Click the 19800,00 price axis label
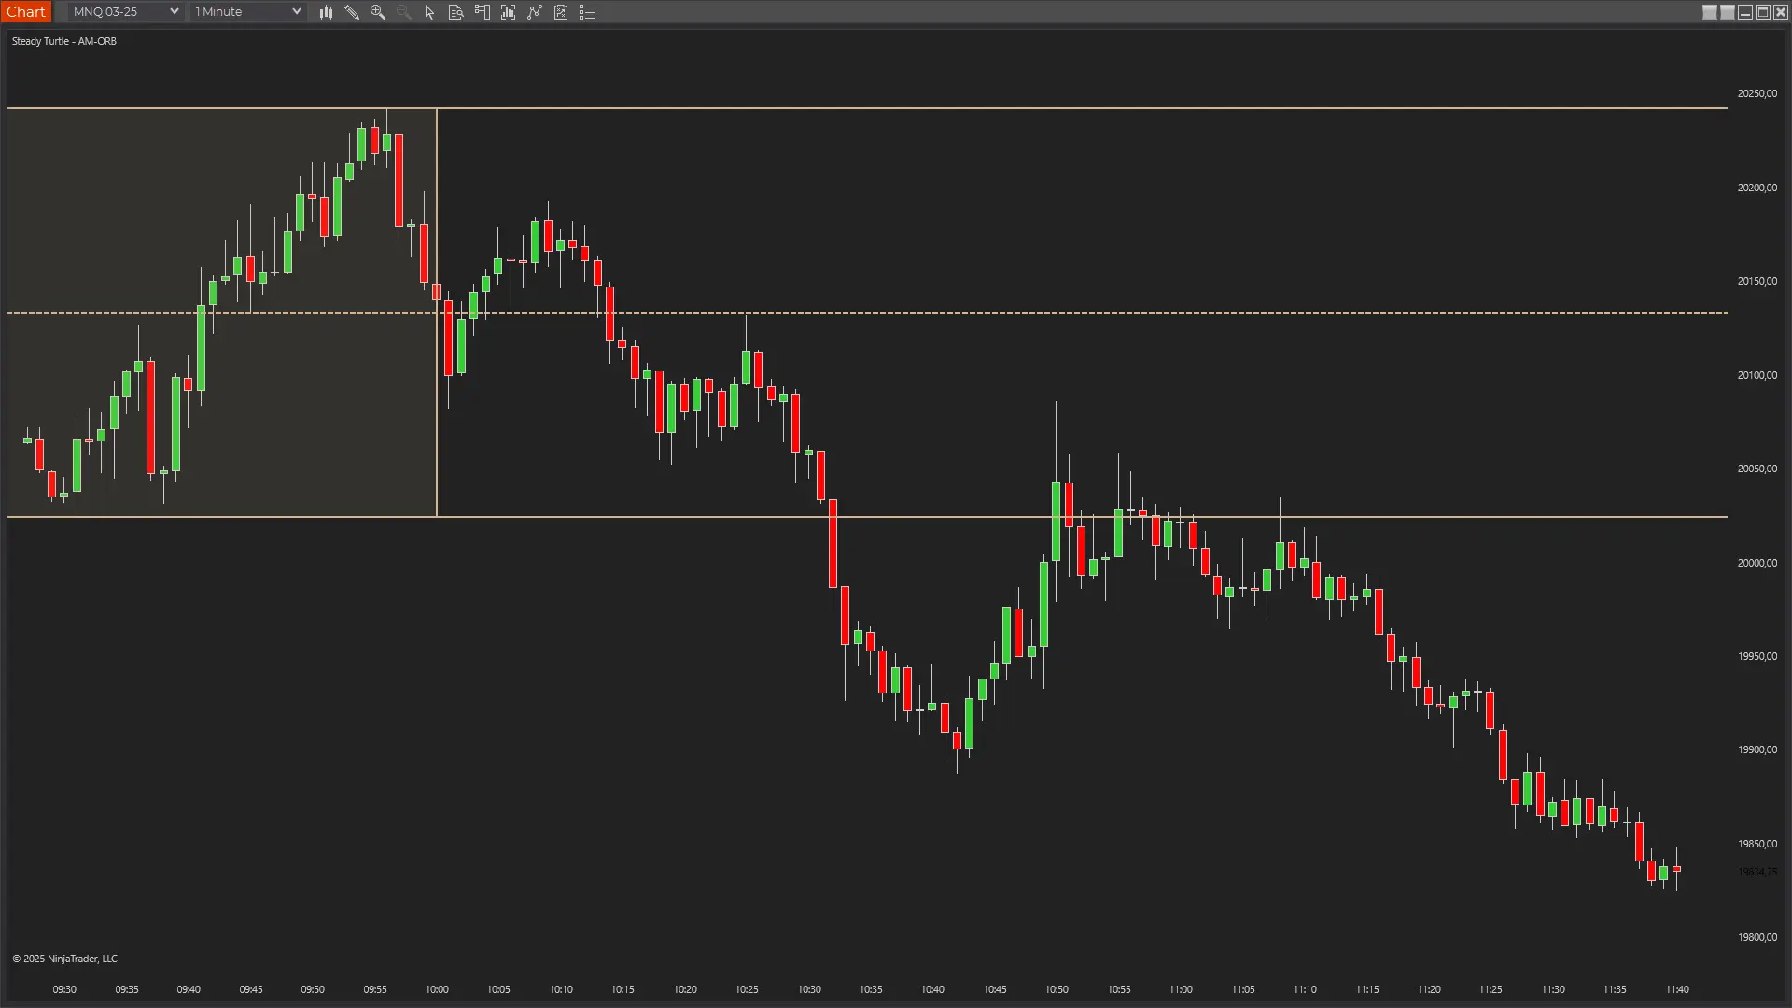Image resolution: width=1792 pixels, height=1008 pixels. [x=1757, y=937]
